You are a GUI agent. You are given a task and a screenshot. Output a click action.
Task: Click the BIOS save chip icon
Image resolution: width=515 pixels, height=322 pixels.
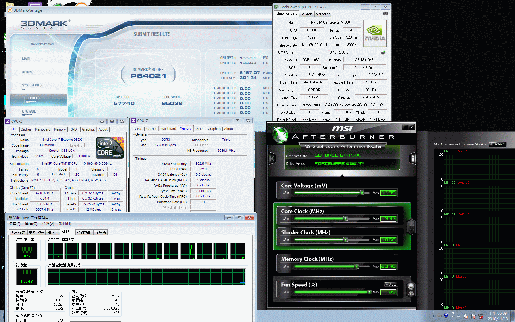click(383, 52)
